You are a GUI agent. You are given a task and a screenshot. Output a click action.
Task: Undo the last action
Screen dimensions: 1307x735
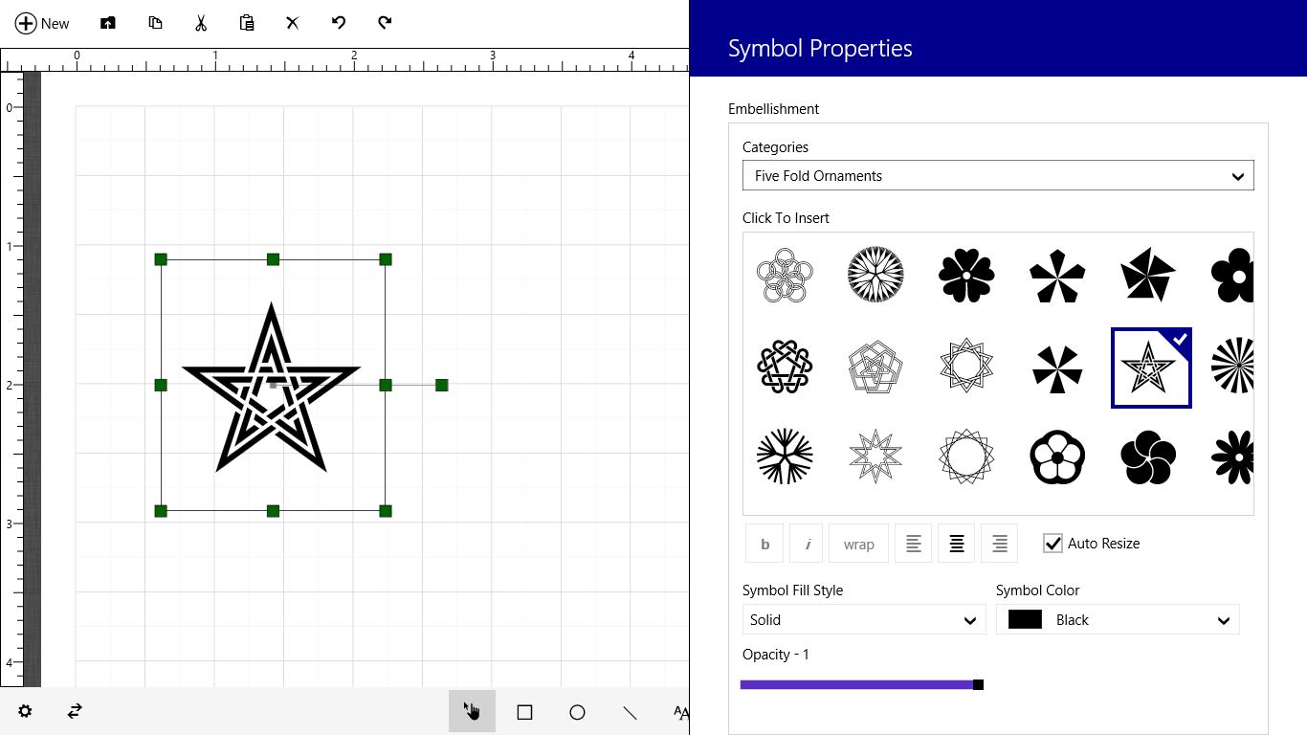click(339, 23)
